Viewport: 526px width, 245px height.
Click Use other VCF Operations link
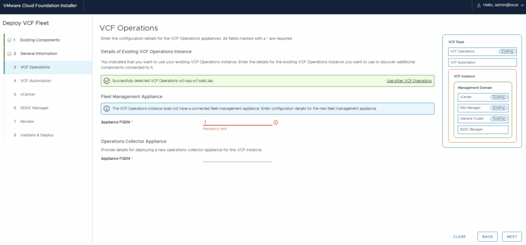(409, 81)
